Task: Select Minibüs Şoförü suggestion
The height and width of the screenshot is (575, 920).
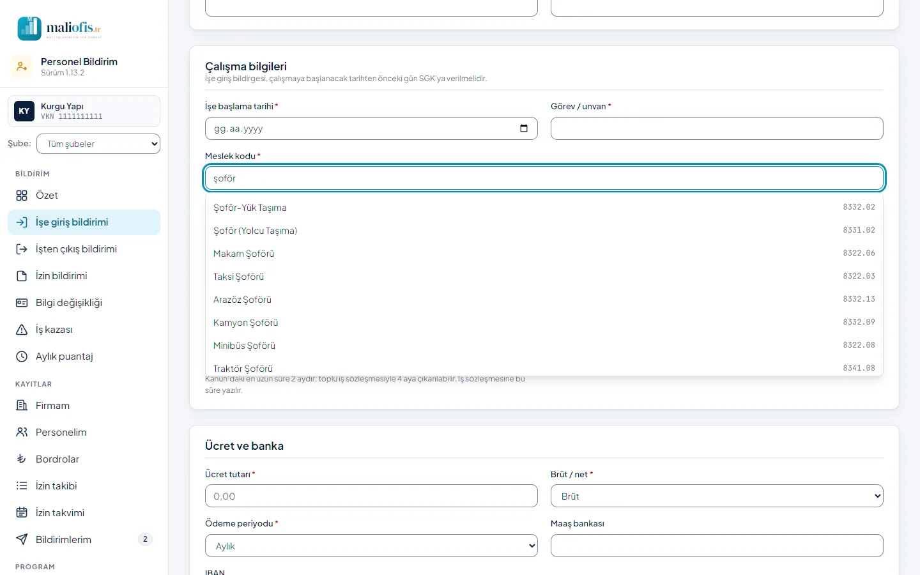Action: point(544,346)
